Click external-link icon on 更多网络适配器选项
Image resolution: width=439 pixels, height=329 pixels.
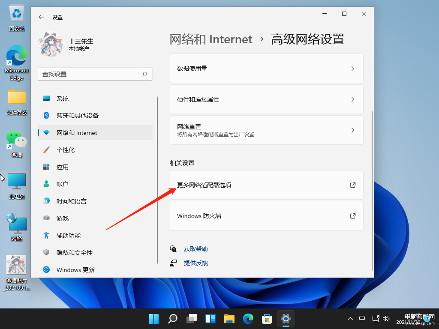(353, 185)
